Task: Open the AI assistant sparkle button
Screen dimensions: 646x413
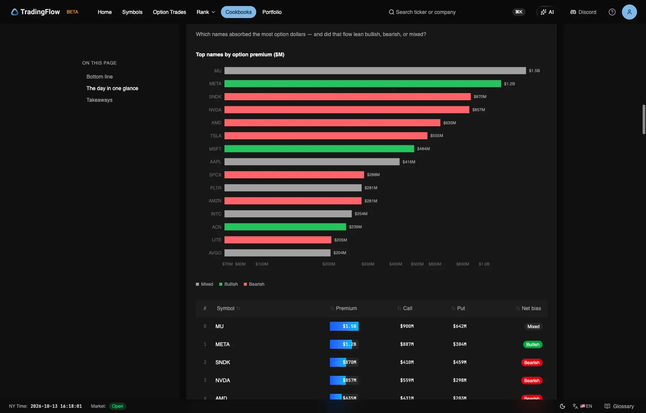Action: [x=547, y=12]
